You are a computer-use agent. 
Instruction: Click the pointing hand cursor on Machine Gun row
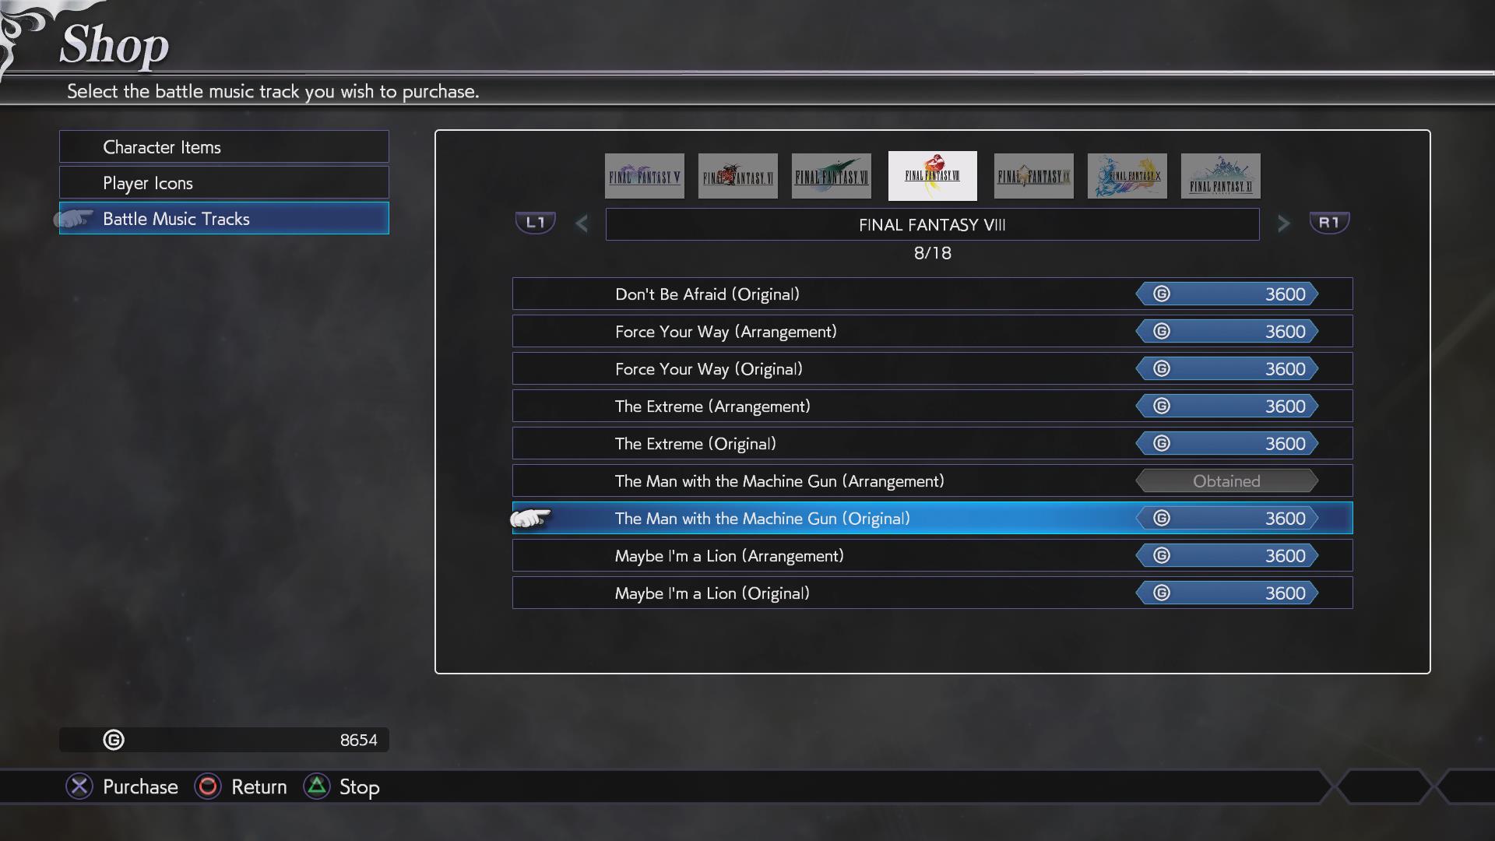click(x=531, y=518)
